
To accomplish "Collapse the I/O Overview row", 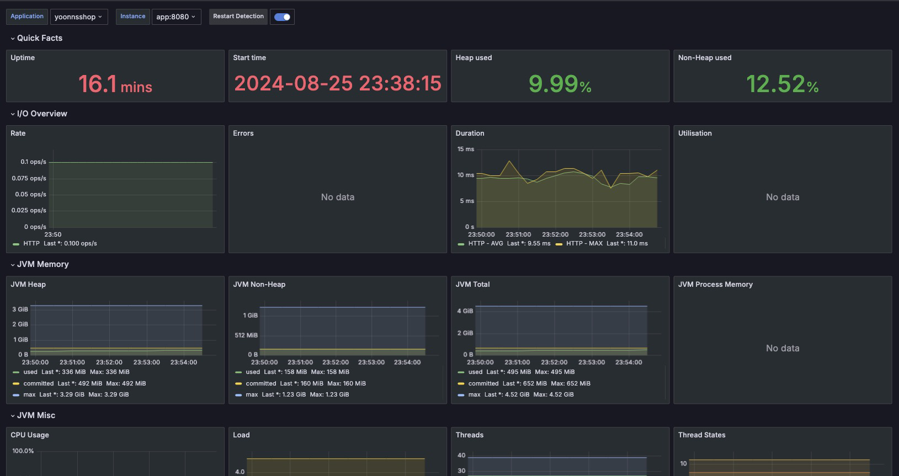I will click(39, 114).
